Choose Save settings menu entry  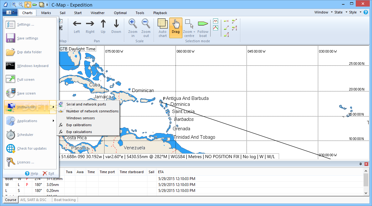coord(30,38)
